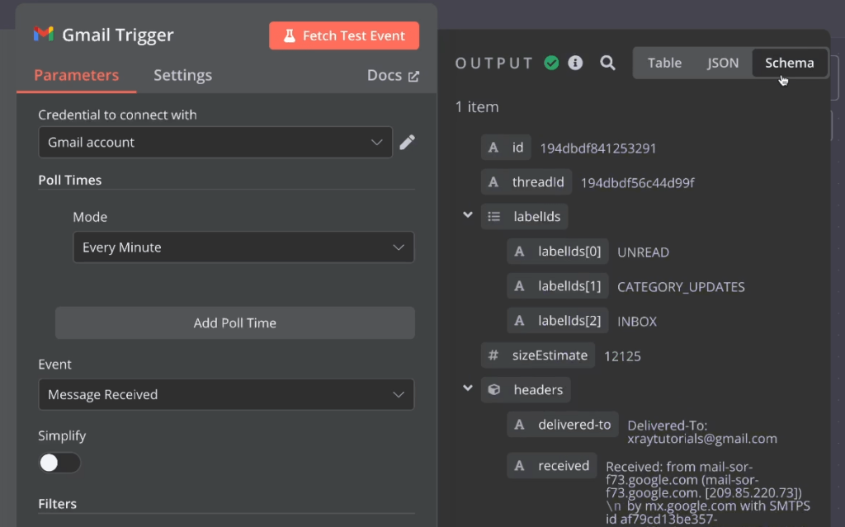Click the pencil icon to edit credential
Viewport: 845px width, 527px height.
pyautogui.click(x=407, y=142)
